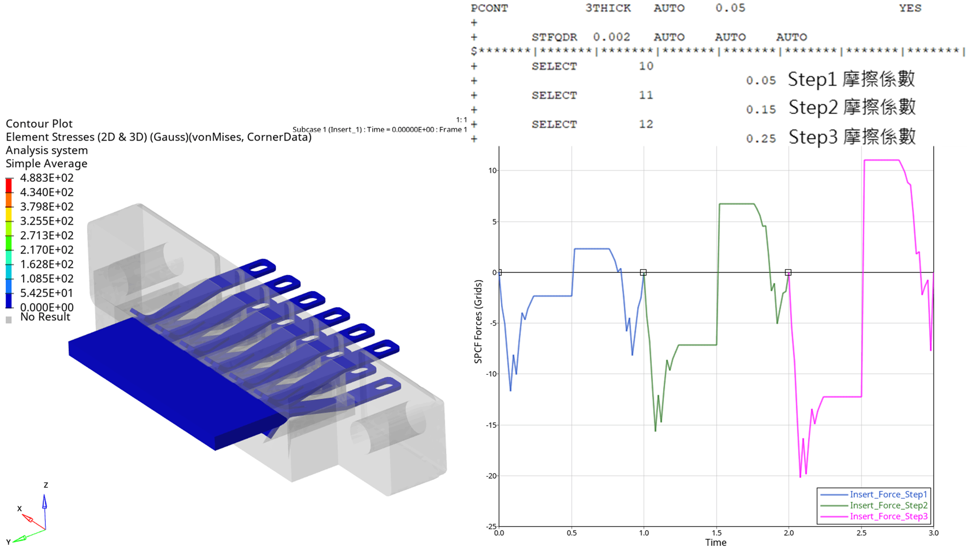Viewport: 967px width, 551px height.
Task: Click the Time axis title
Action: pyautogui.click(x=716, y=542)
